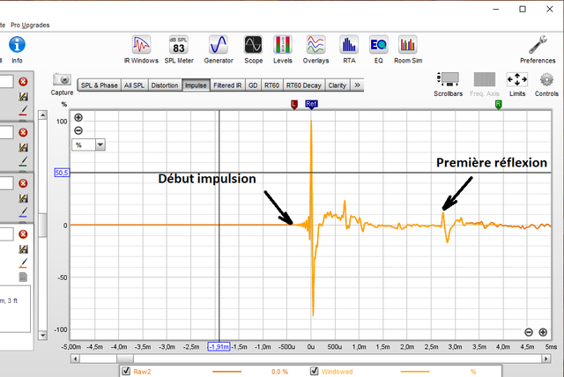
Task: Click the 50,5 vertical cursor value label
Action: click(62, 173)
